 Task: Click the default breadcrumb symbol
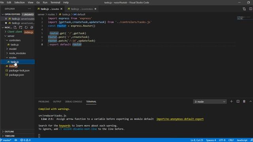pos(79,14)
